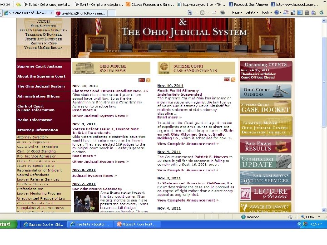
Task: Click the Favorites star icon
Action: pos(19,4)
